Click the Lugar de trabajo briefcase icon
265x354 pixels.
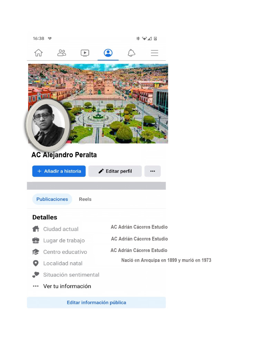tap(36, 241)
